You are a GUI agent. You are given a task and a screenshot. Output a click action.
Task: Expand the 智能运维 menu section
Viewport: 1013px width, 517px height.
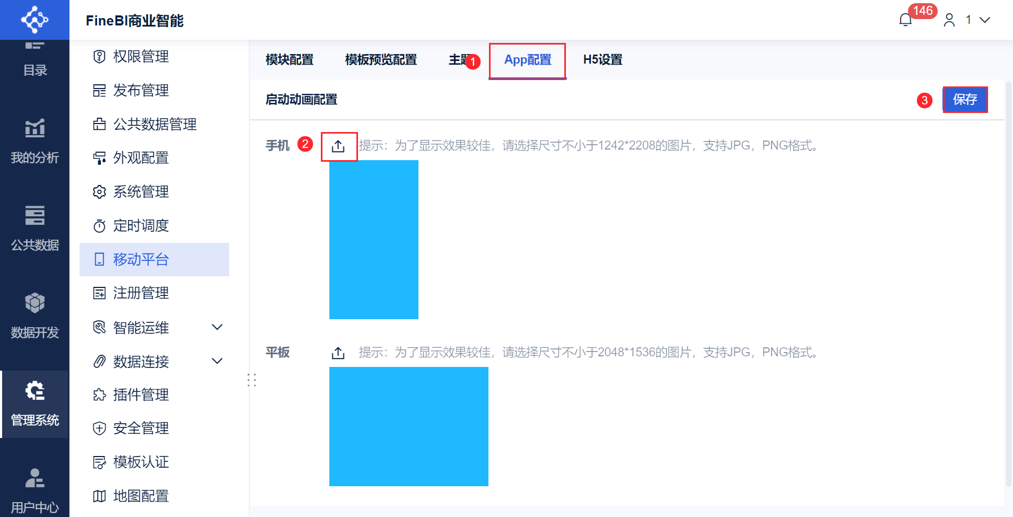click(217, 327)
